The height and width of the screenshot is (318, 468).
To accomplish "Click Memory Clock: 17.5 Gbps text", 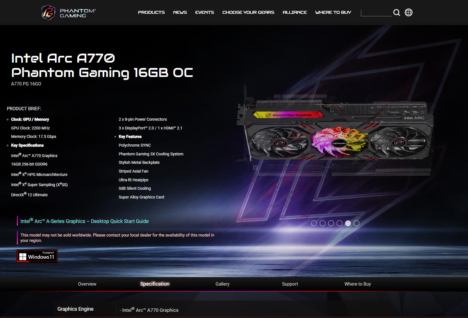I will click(34, 136).
